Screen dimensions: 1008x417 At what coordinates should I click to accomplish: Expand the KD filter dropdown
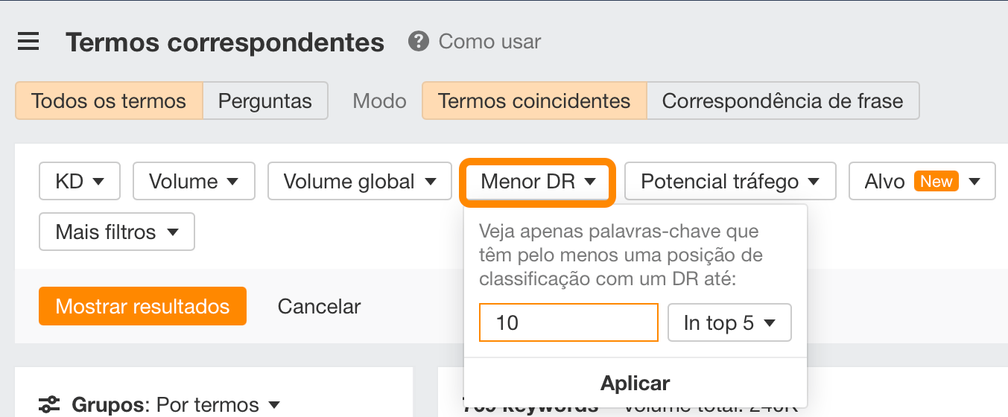coord(79,182)
